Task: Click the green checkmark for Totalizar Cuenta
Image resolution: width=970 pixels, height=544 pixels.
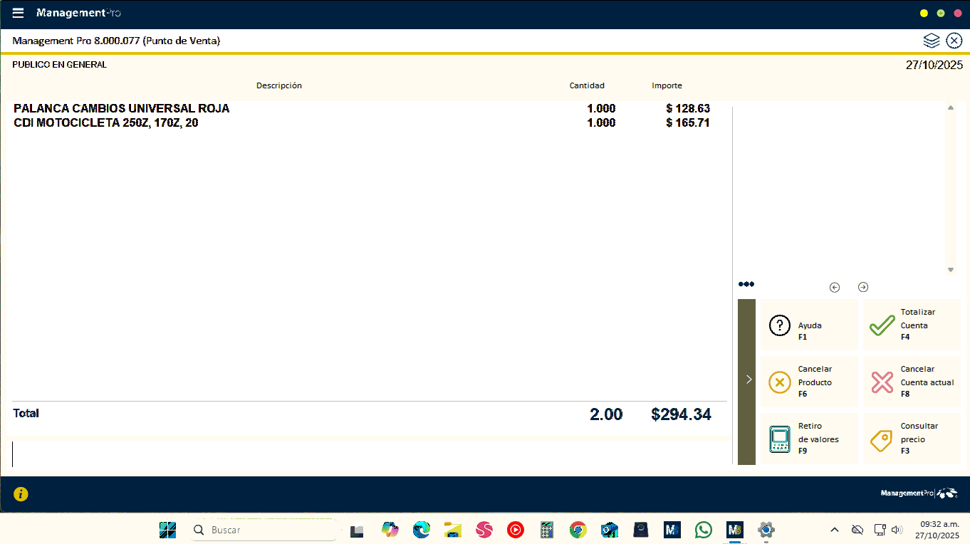Action: (x=882, y=325)
